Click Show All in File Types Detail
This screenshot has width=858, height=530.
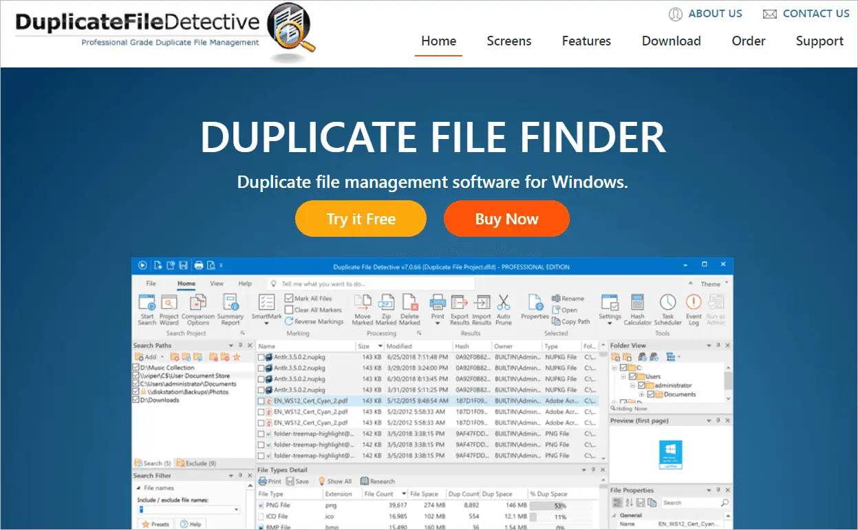pyautogui.click(x=334, y=481)
